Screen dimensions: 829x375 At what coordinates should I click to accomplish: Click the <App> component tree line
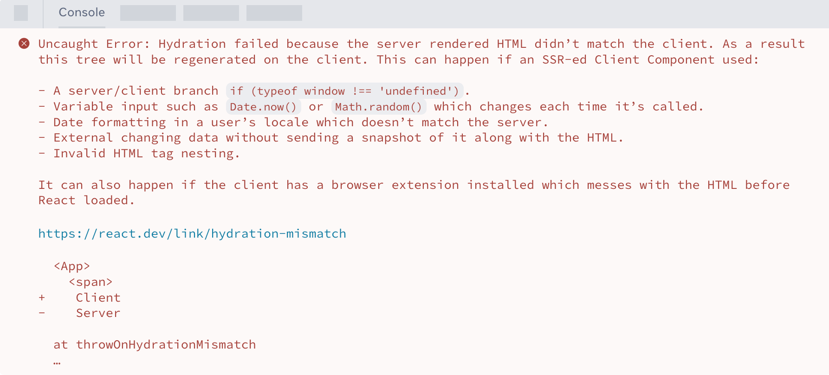[72, 266]
